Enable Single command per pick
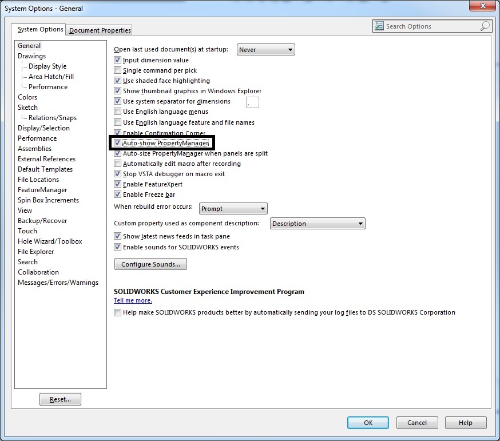The height and width of the screenshot is (441, 500). pos(118,70)
